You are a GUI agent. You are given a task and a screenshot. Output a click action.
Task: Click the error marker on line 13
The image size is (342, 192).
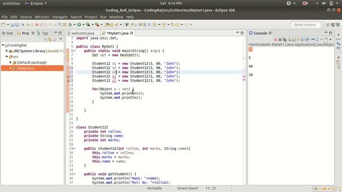coord(68,81)
